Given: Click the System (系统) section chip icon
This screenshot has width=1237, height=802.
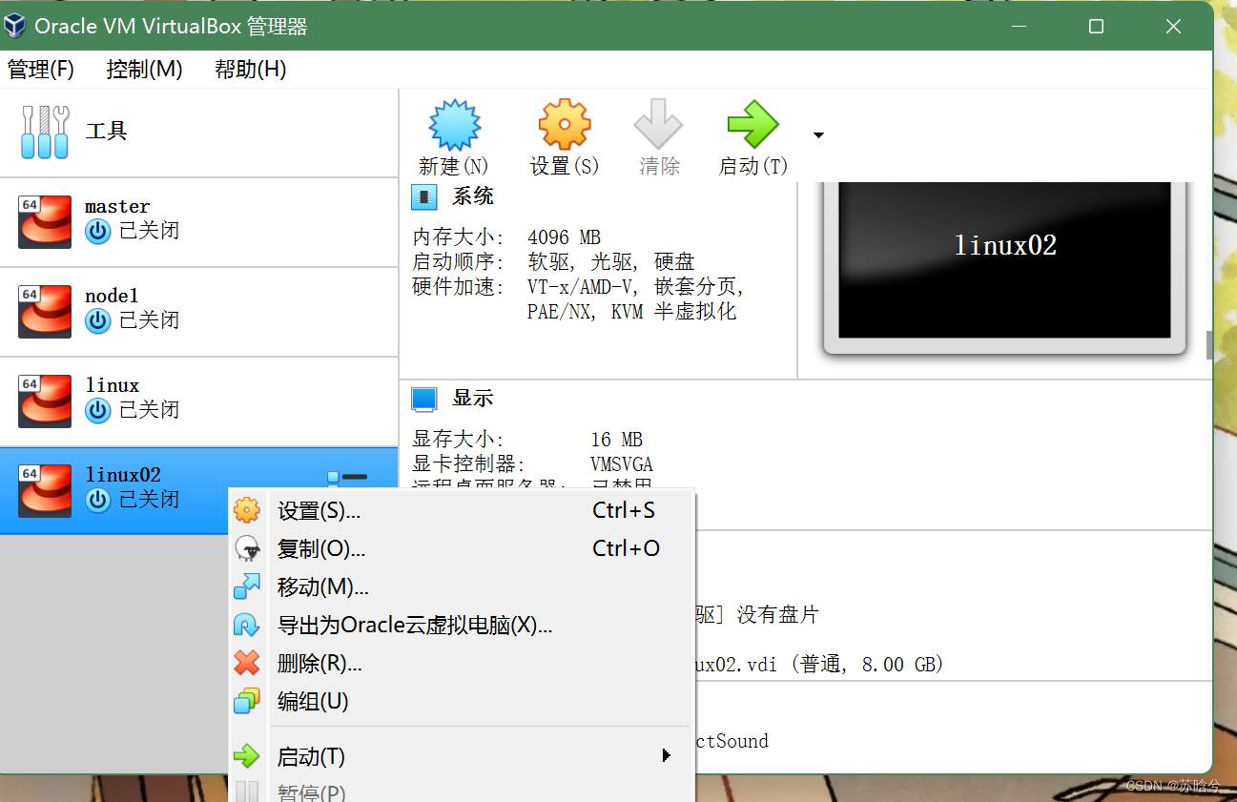Looking at the screenshot, I should tap(424, 197).
